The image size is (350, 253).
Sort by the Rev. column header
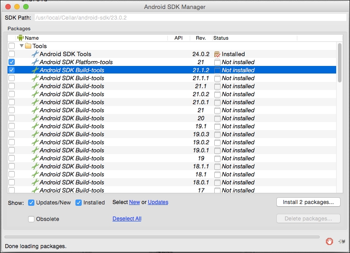tap(201, 38)
